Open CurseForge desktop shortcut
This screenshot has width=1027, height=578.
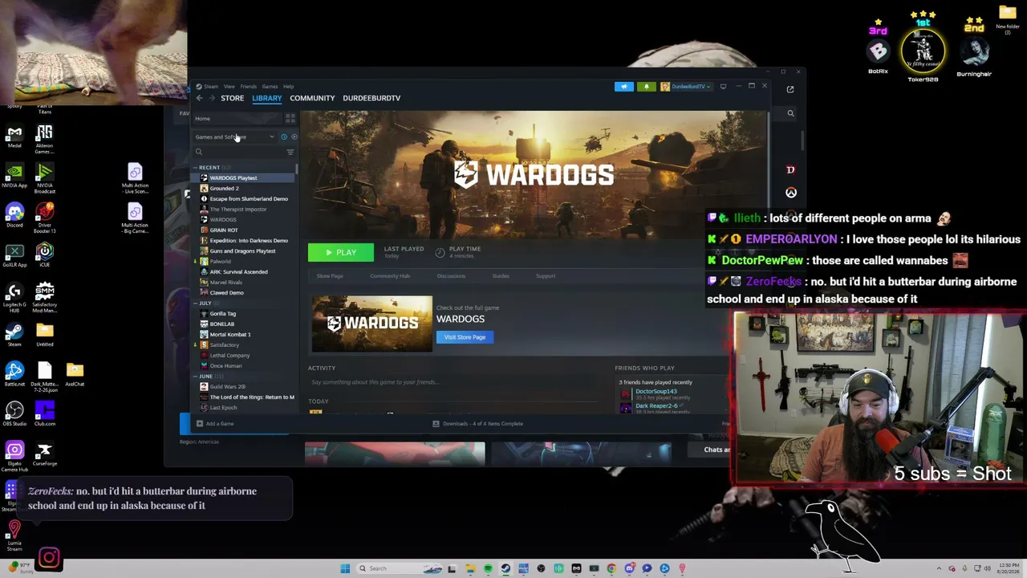[x=45, y=454]
